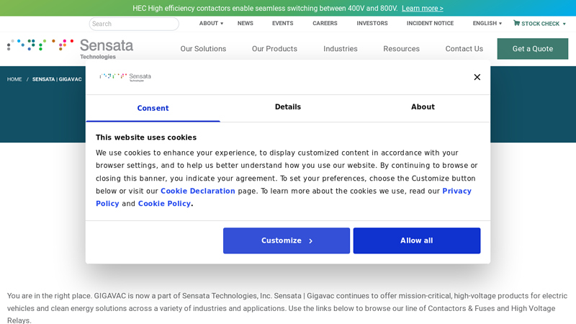This screenshot has width=576, height=324.
Task: Open the Our Products menu
Action: (x=274, y=49)
